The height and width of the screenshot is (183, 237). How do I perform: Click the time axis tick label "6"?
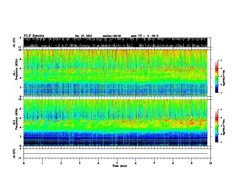136,163
